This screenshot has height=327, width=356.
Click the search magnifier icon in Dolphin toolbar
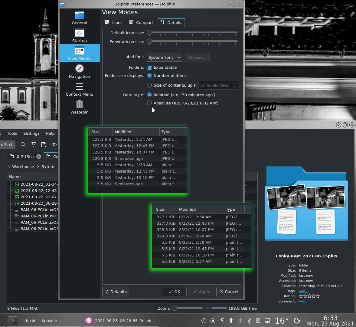pos(23,145)
